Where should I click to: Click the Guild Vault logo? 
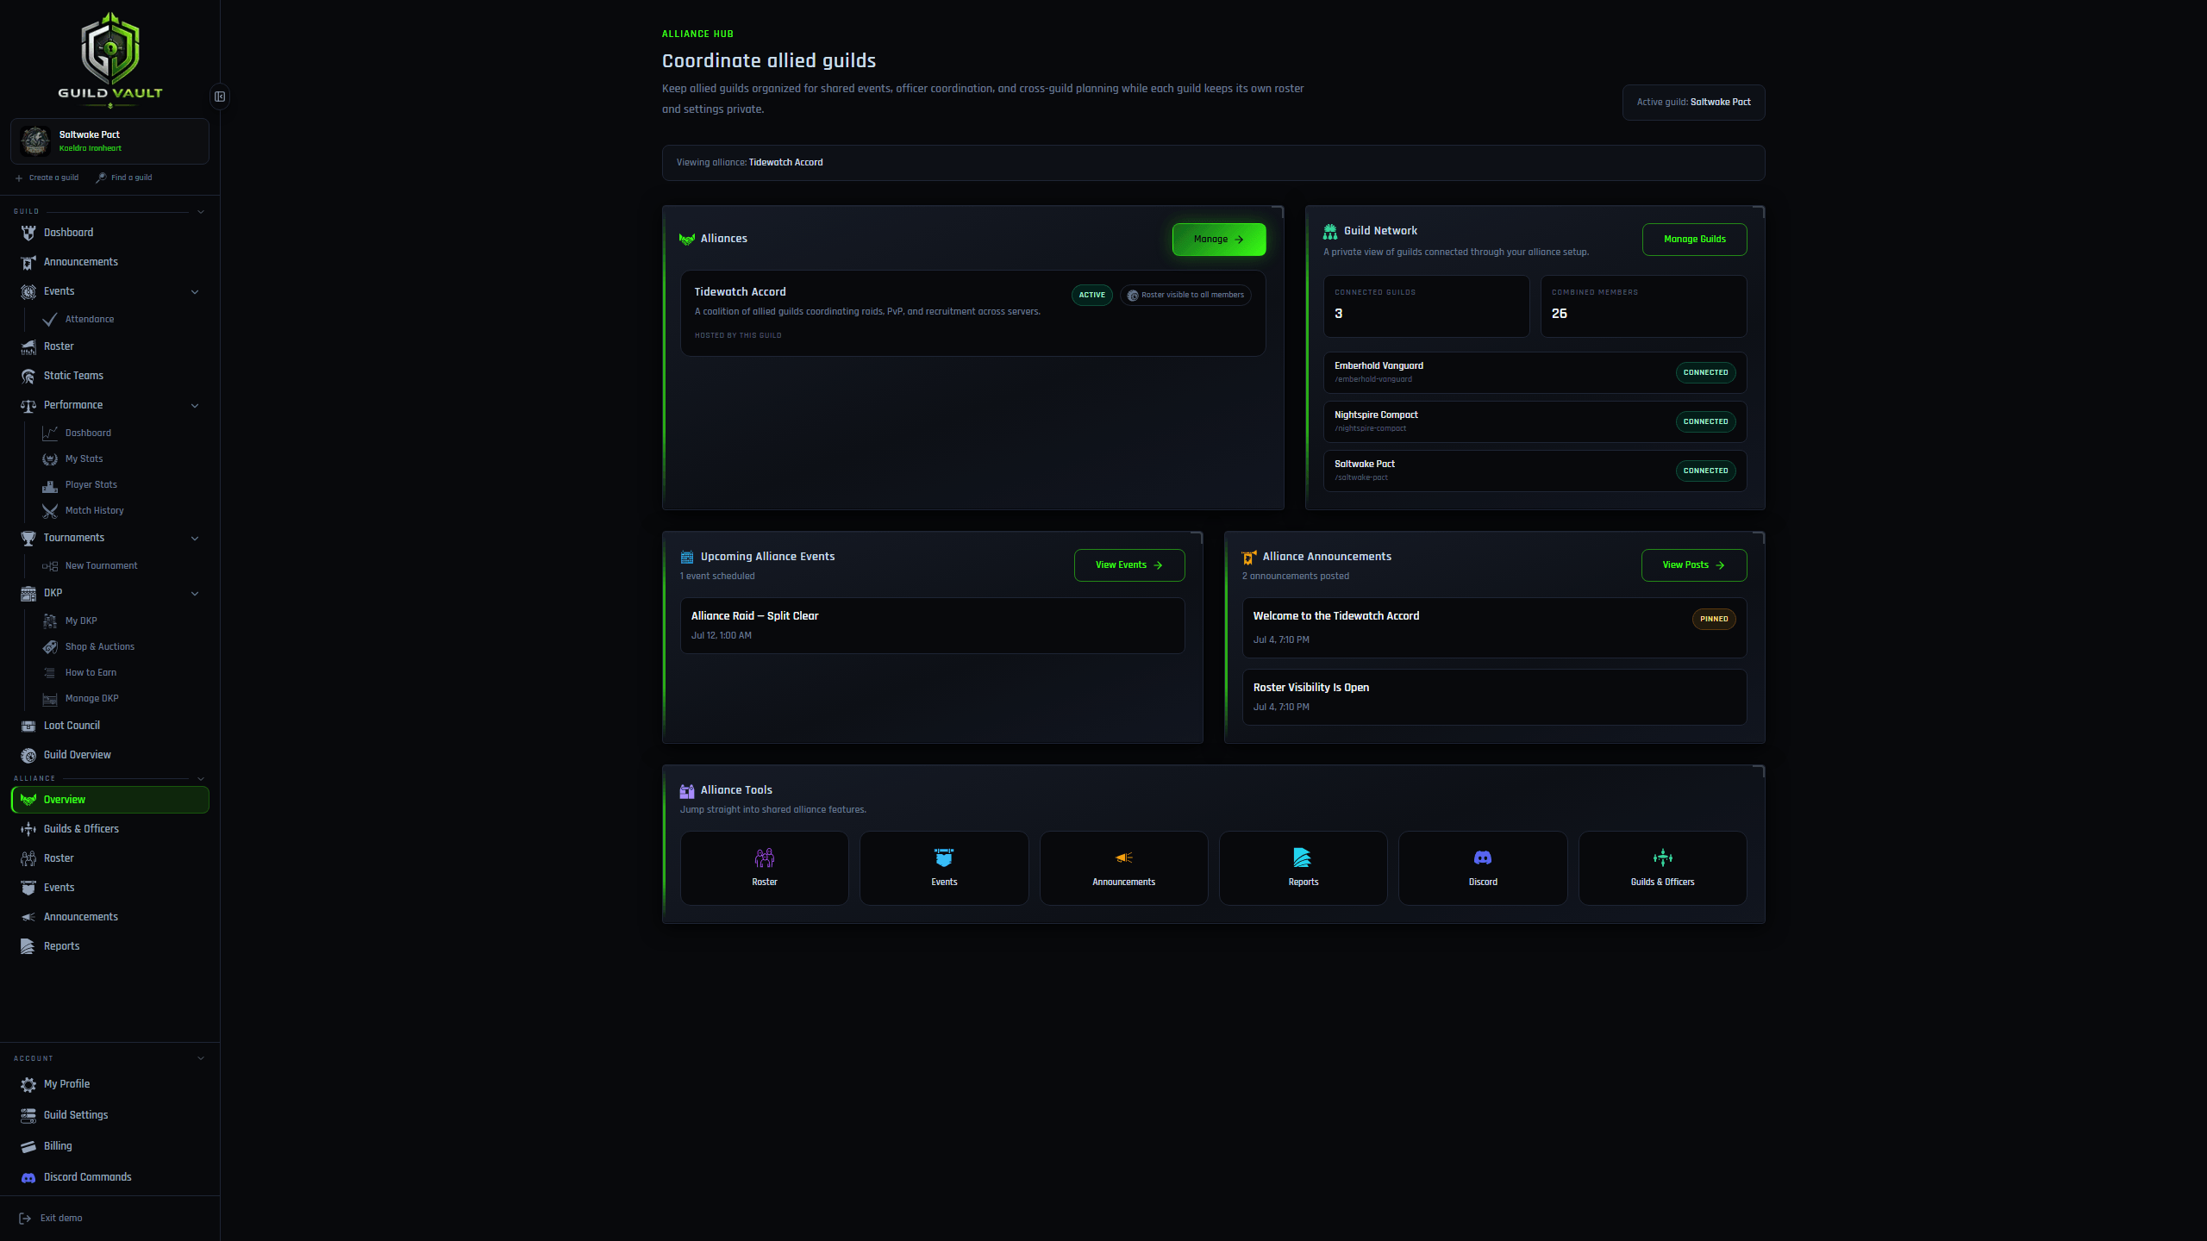click(110, 59)
